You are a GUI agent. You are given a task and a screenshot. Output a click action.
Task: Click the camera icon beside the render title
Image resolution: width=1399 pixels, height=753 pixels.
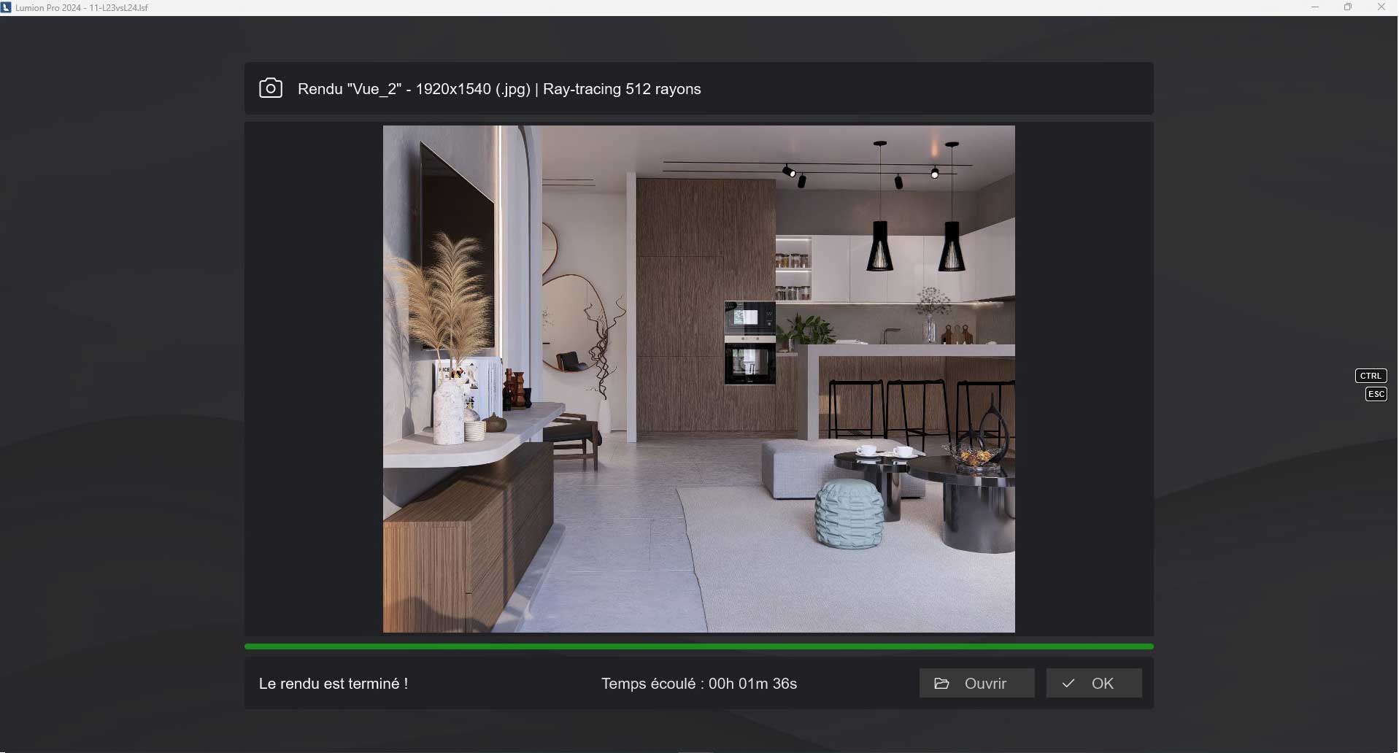[x=270, y=88]
